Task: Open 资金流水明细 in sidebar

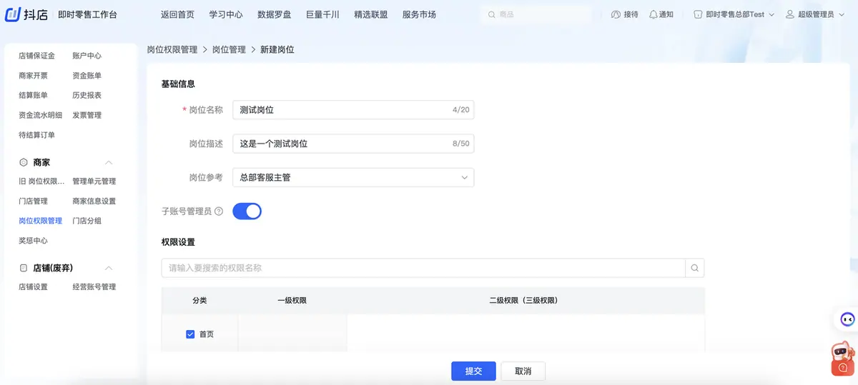Action: click(40, 115)
